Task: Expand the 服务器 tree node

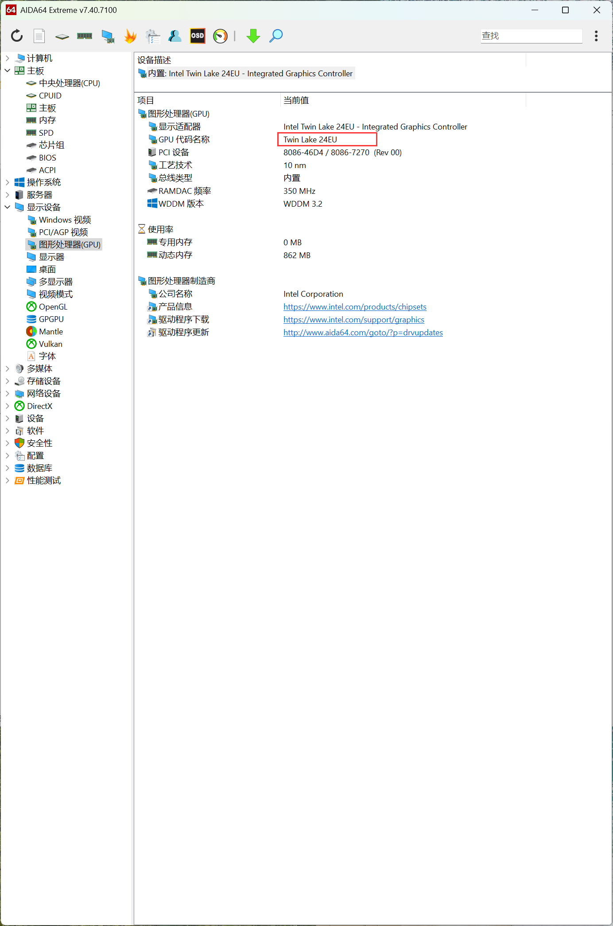Action: [x=7, y=195]
